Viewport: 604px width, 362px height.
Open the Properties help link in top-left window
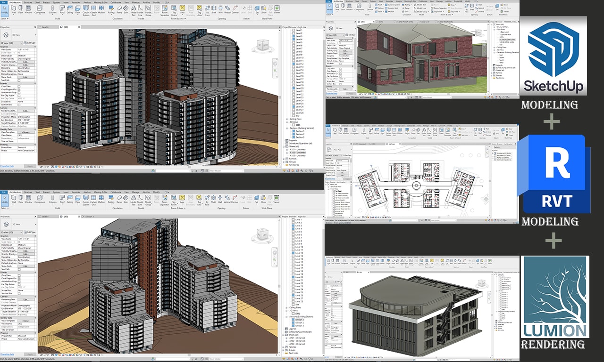pyautogui.click(x=7, y=166)
